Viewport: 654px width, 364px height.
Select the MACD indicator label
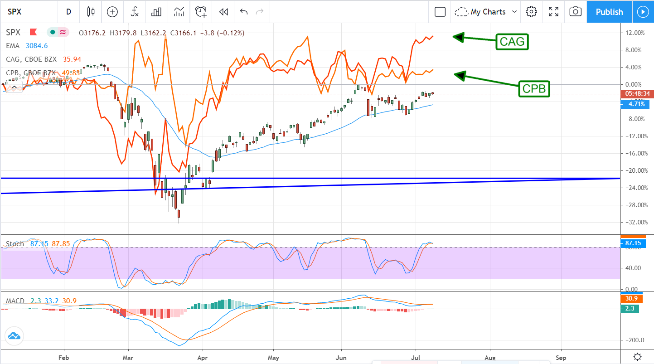pos(15,301)
